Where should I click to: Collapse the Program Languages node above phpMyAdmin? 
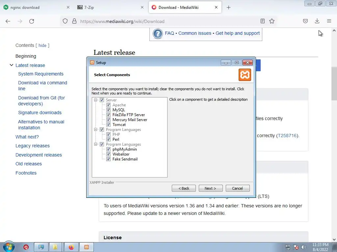96,144
